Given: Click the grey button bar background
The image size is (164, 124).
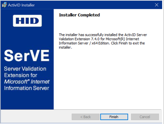Looking at the screenshot, I should (36, 116).
